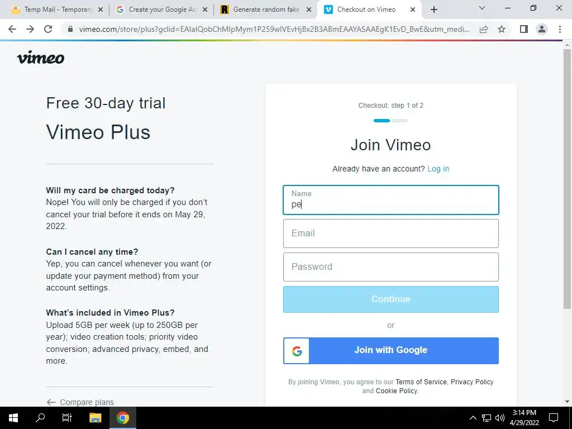The width and height of the screenshot is (572, 429).
Task: Open File Explorer from the taskbar
Action: tap(95, 418)
